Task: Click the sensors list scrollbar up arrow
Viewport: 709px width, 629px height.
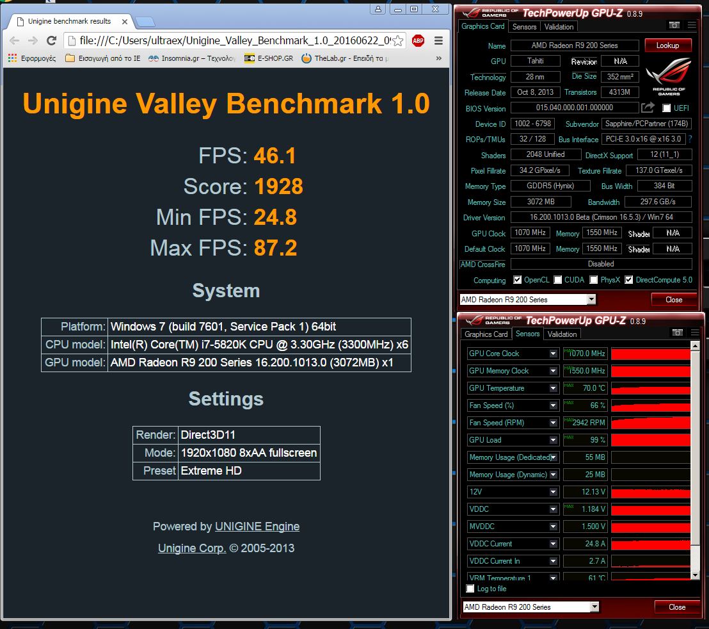Action: click(x=696, y=346)
